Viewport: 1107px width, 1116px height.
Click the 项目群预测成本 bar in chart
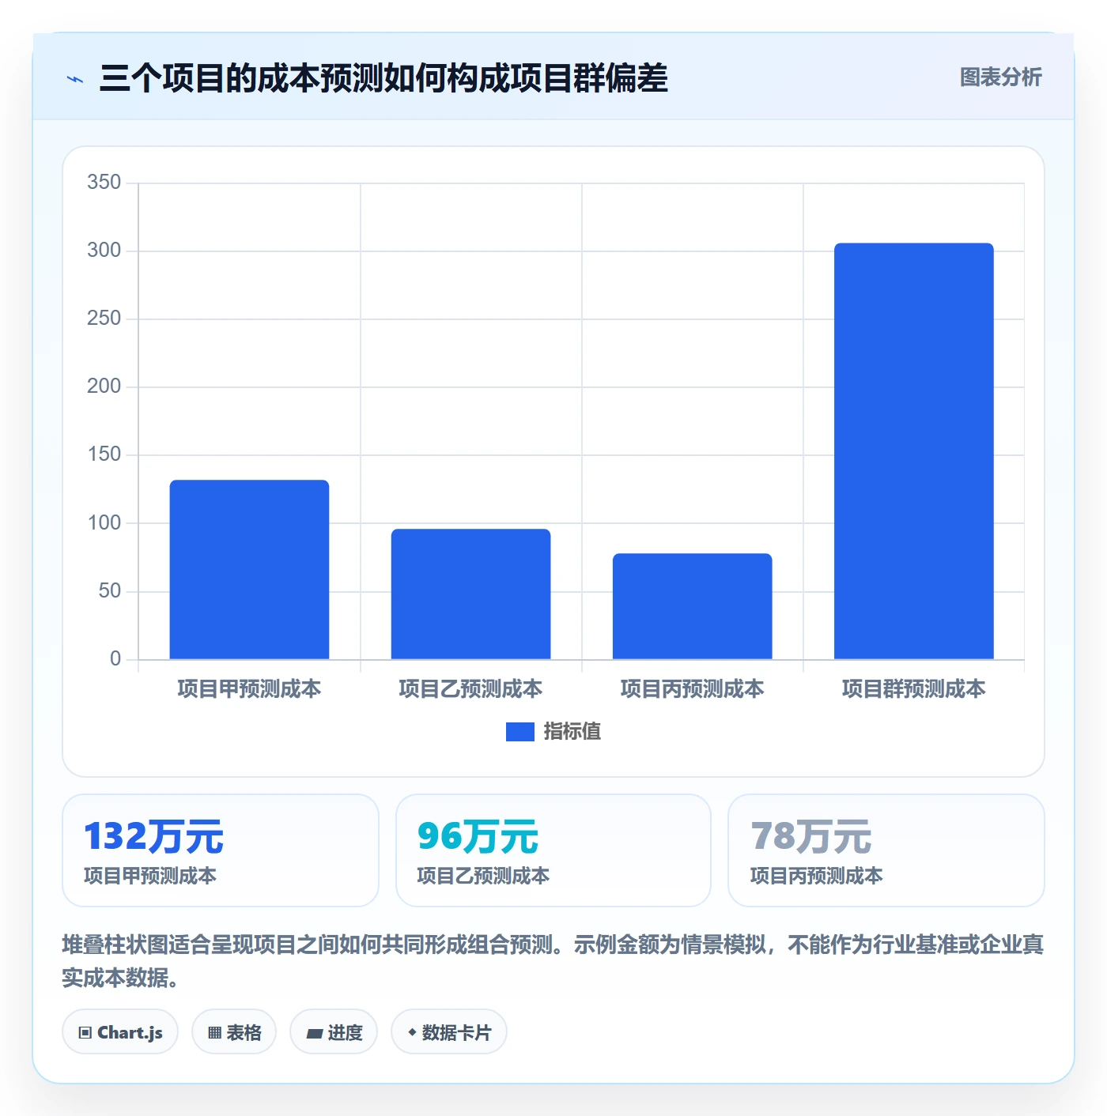[x=913, y=451]
